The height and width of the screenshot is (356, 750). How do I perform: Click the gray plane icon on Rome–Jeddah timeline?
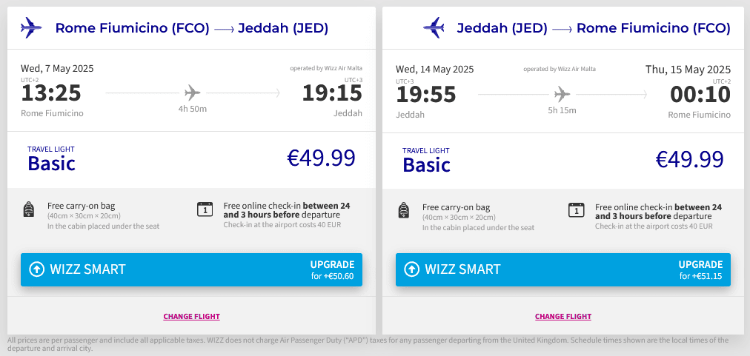[x=193, y=93]
